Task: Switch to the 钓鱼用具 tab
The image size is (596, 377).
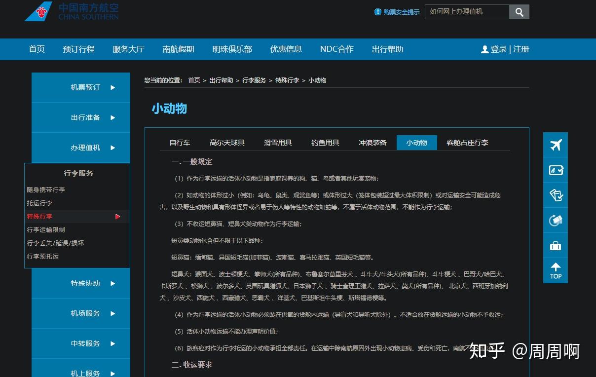Action: coord(326,143)
